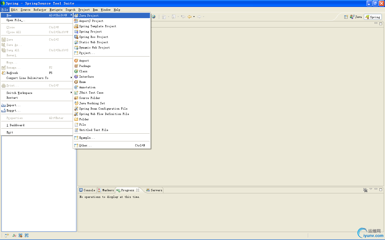Screen dimensions: 385x240
Task: Click the Forward navigation arrow
Action: [x=199, y=17]
